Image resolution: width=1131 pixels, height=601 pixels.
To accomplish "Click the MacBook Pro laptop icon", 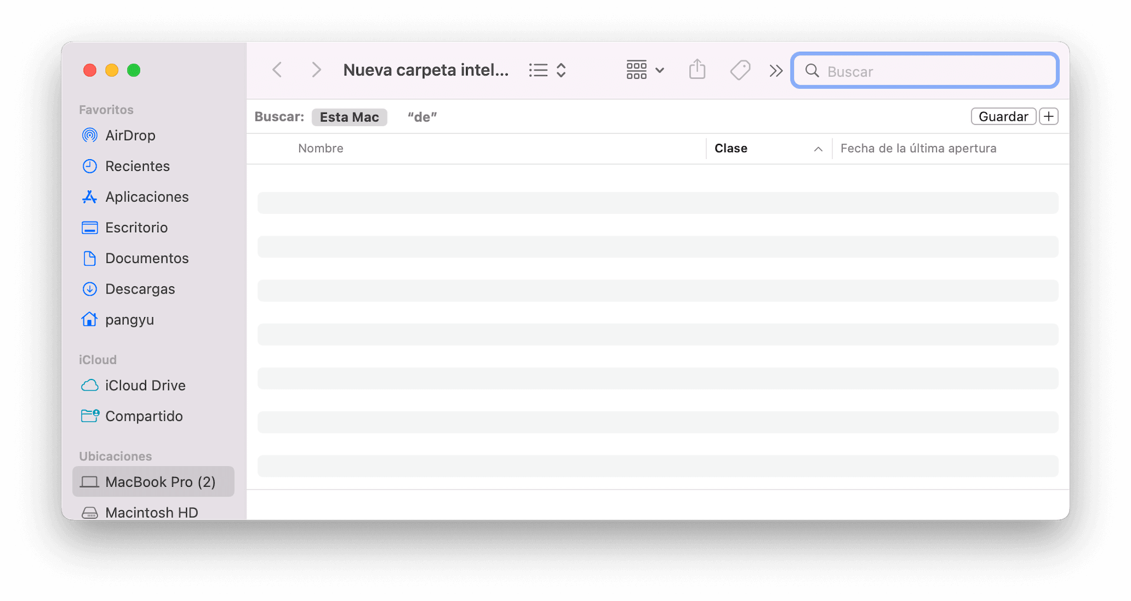I will click(90, 482).
